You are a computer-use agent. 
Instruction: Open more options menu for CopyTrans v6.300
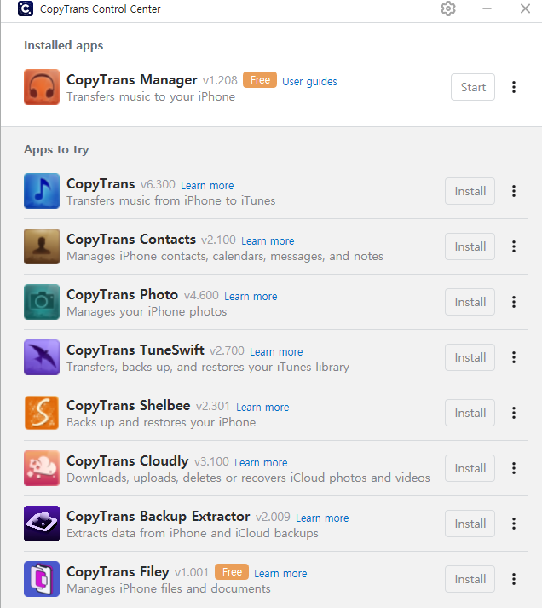tap(514, 191)
